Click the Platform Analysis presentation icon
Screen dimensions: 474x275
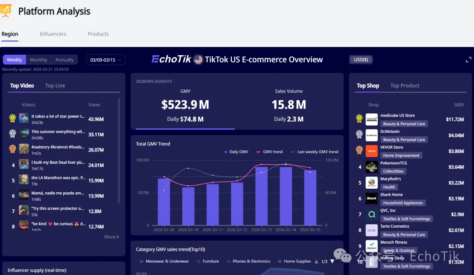[x=6, y=11]
